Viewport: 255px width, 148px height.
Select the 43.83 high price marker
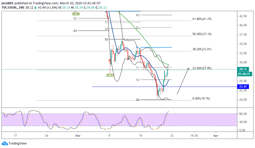coord(76,14)
